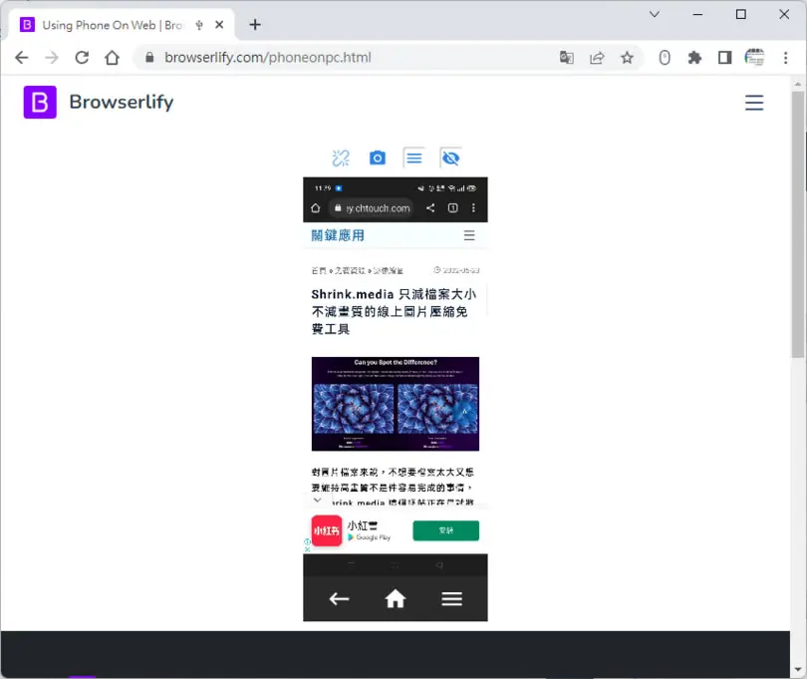Click the Shrink.media comparison image

(x=396, y=404)
